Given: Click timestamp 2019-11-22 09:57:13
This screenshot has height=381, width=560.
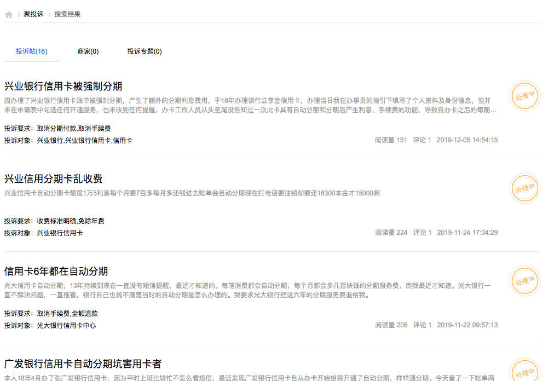Looking at the screenshot, I should [467, 325].
